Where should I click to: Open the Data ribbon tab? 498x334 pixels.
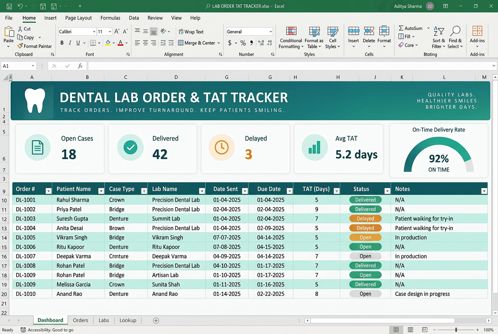[134, 18]
